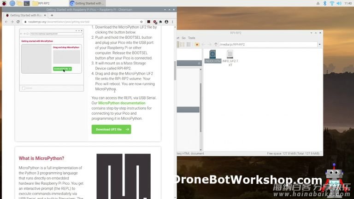Shade the RPI-RP2 window with its title arrow

coord(311,33)
